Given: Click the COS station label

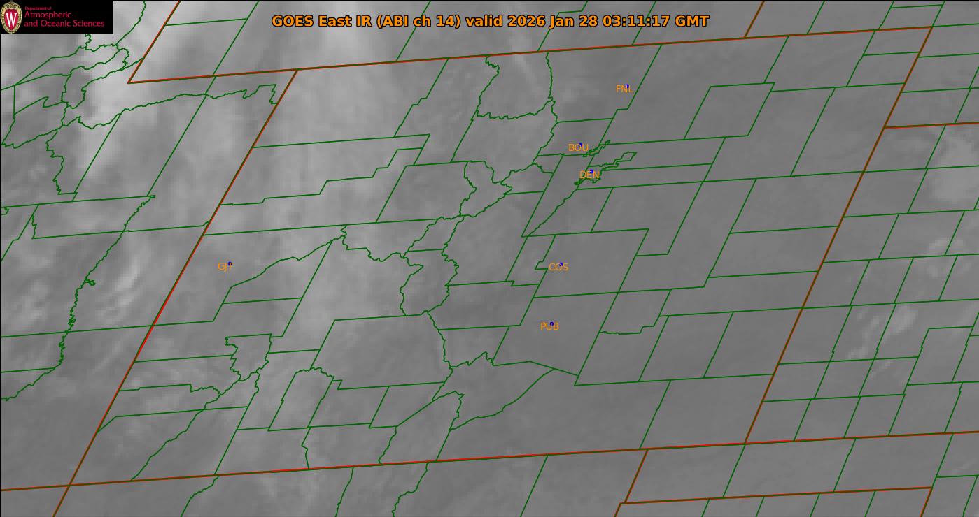Looking at the screenshot, I should [558, 267].
